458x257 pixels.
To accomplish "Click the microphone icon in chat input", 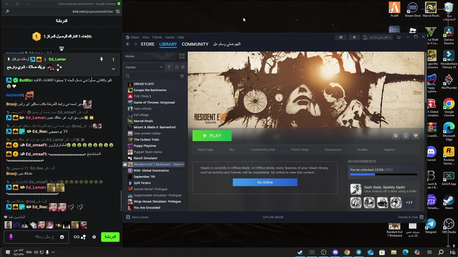I will pos(11,237).
